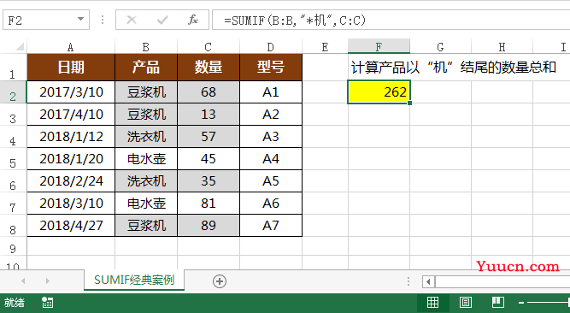
Task: Click quantity cell 57
Action: pos(209,137)
